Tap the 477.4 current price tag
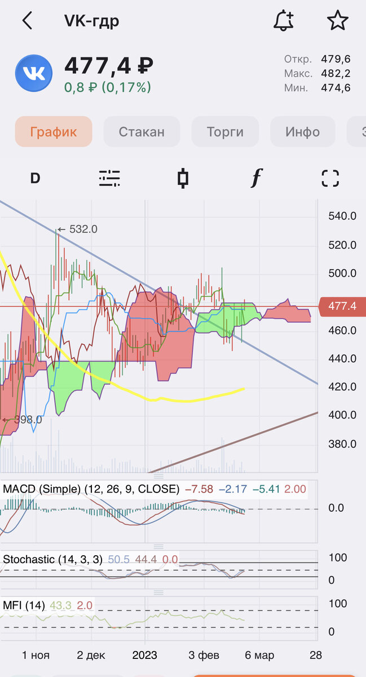Screen dimensions: 366x677 tap(342, 306)
